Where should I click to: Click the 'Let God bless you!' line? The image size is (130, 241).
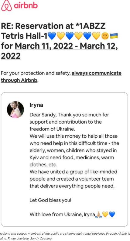coord(50,200)
